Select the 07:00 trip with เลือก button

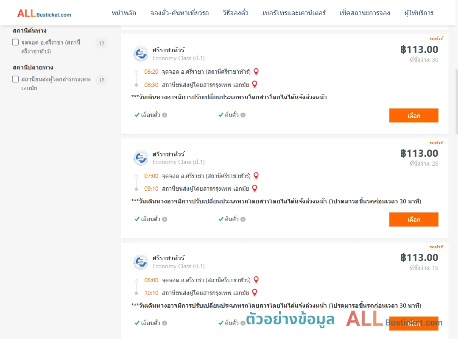click(x=413, y=219)
